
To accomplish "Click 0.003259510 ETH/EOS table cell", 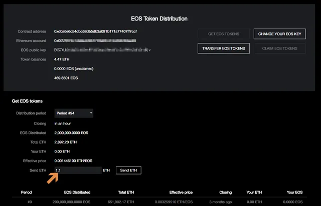I will (174, 202).
